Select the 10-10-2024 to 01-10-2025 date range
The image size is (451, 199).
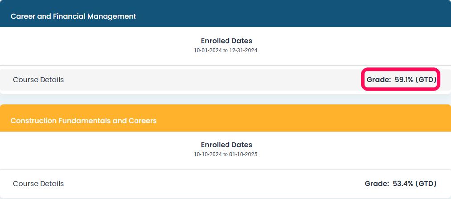click(225, 154)
